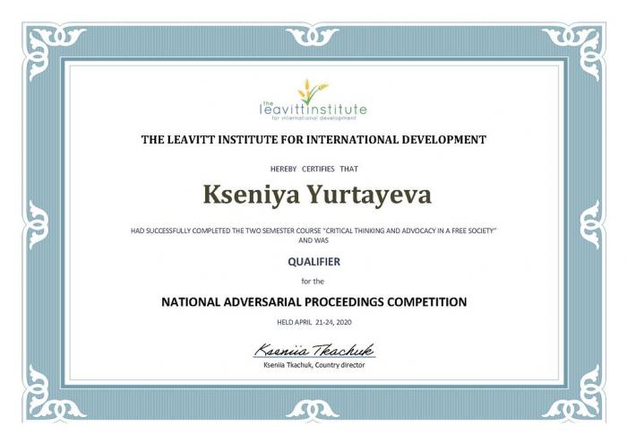Image resolution: width=627 pixels, height=444 pixels.
Task: Click the 'HELD APRIL 21-24, 2020' date line
Action: coord(313,321)
